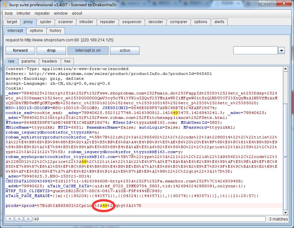294x228 pixels.
Task: Open the burp menu
Action: click(x=8, y=13)
